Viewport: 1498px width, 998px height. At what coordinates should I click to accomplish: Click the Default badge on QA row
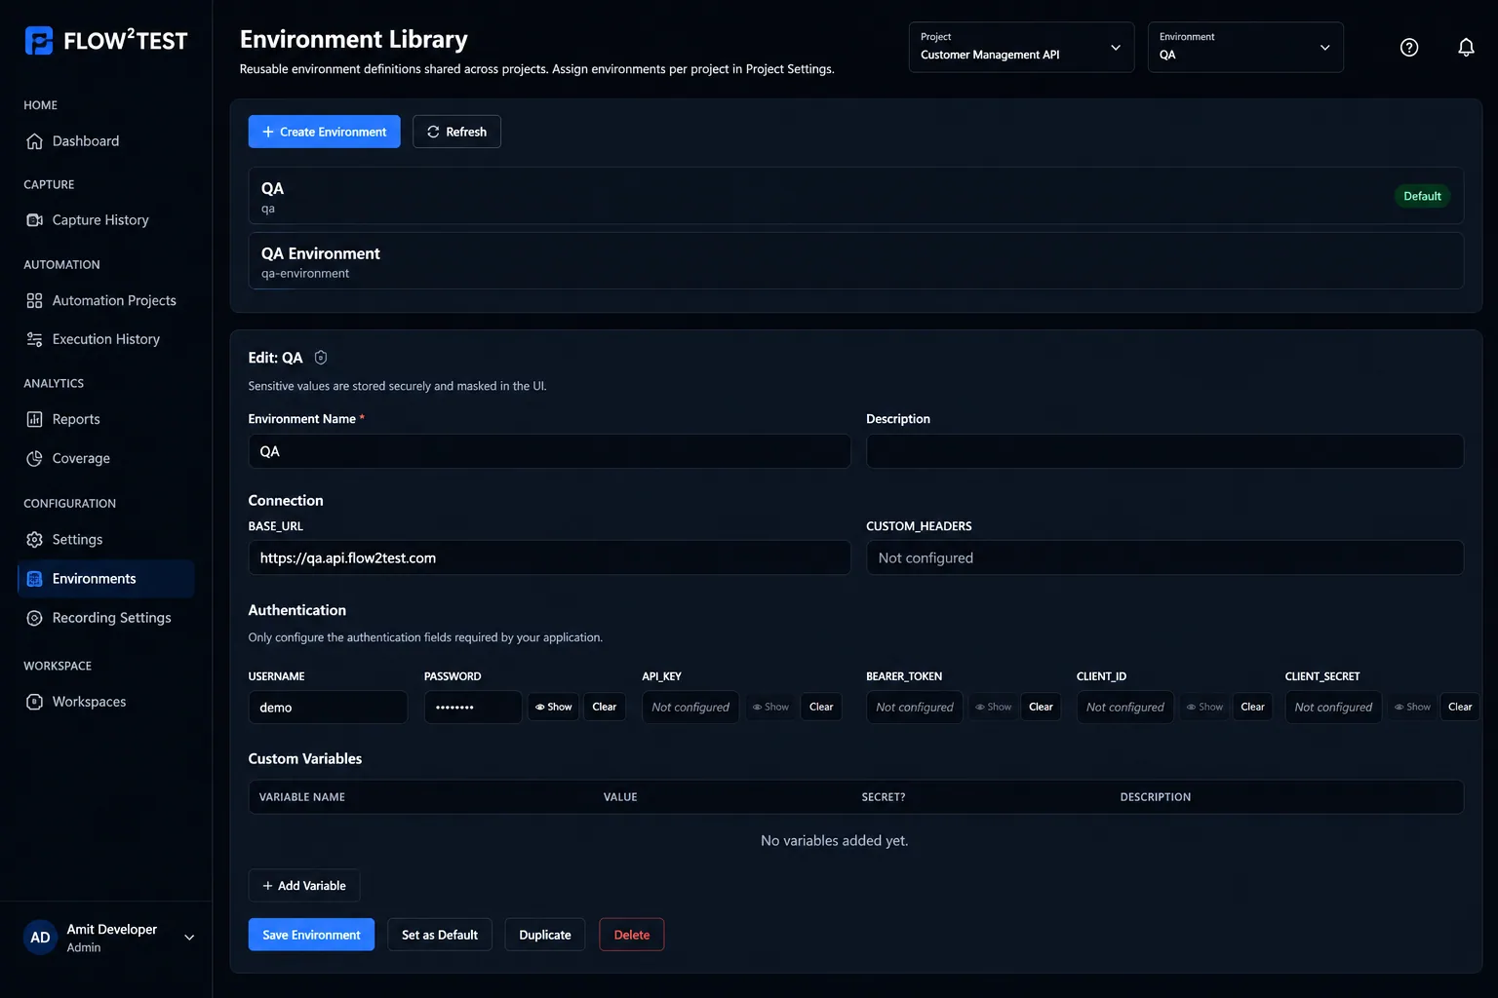click(x=1422, y=196)
